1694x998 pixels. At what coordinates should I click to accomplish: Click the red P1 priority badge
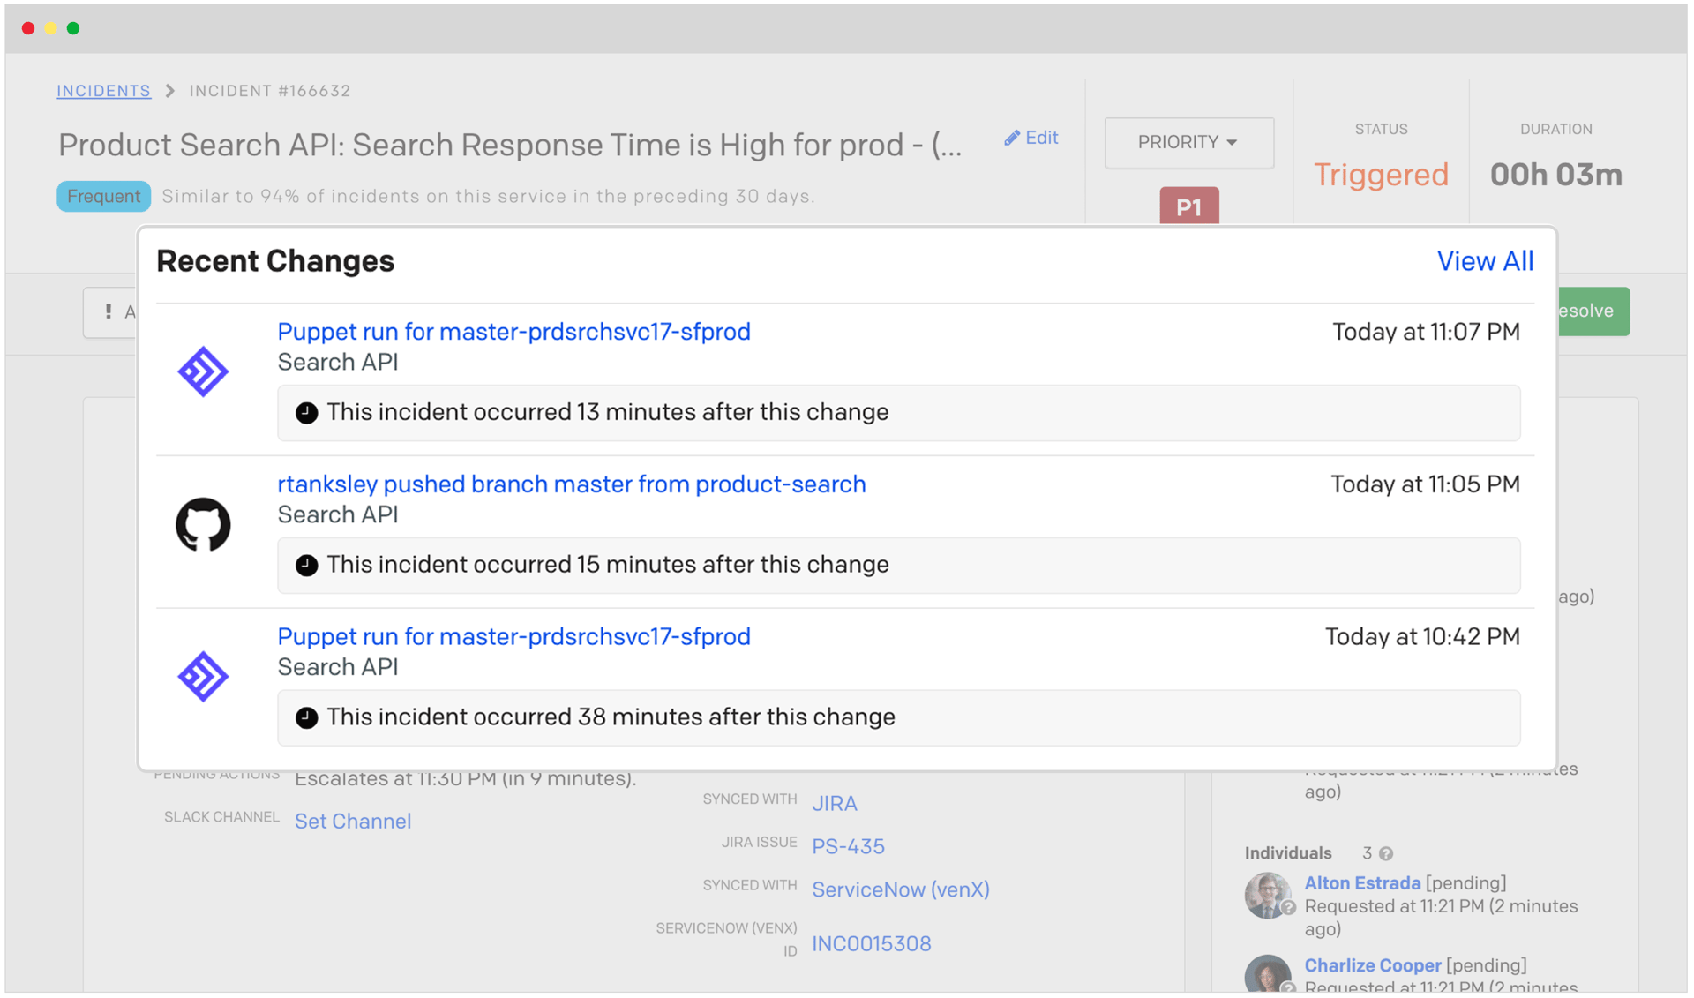click(1188, 206)
